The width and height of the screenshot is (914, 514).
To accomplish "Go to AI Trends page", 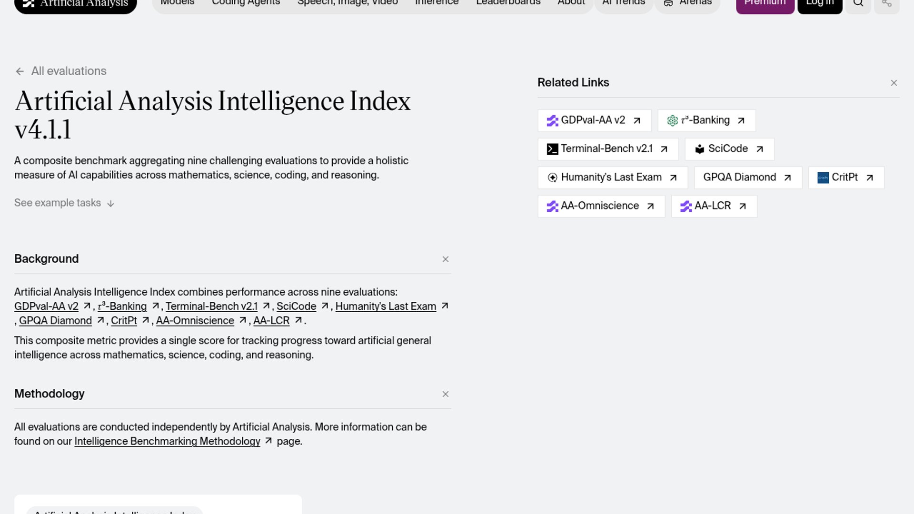I will [x=624, y=4].
